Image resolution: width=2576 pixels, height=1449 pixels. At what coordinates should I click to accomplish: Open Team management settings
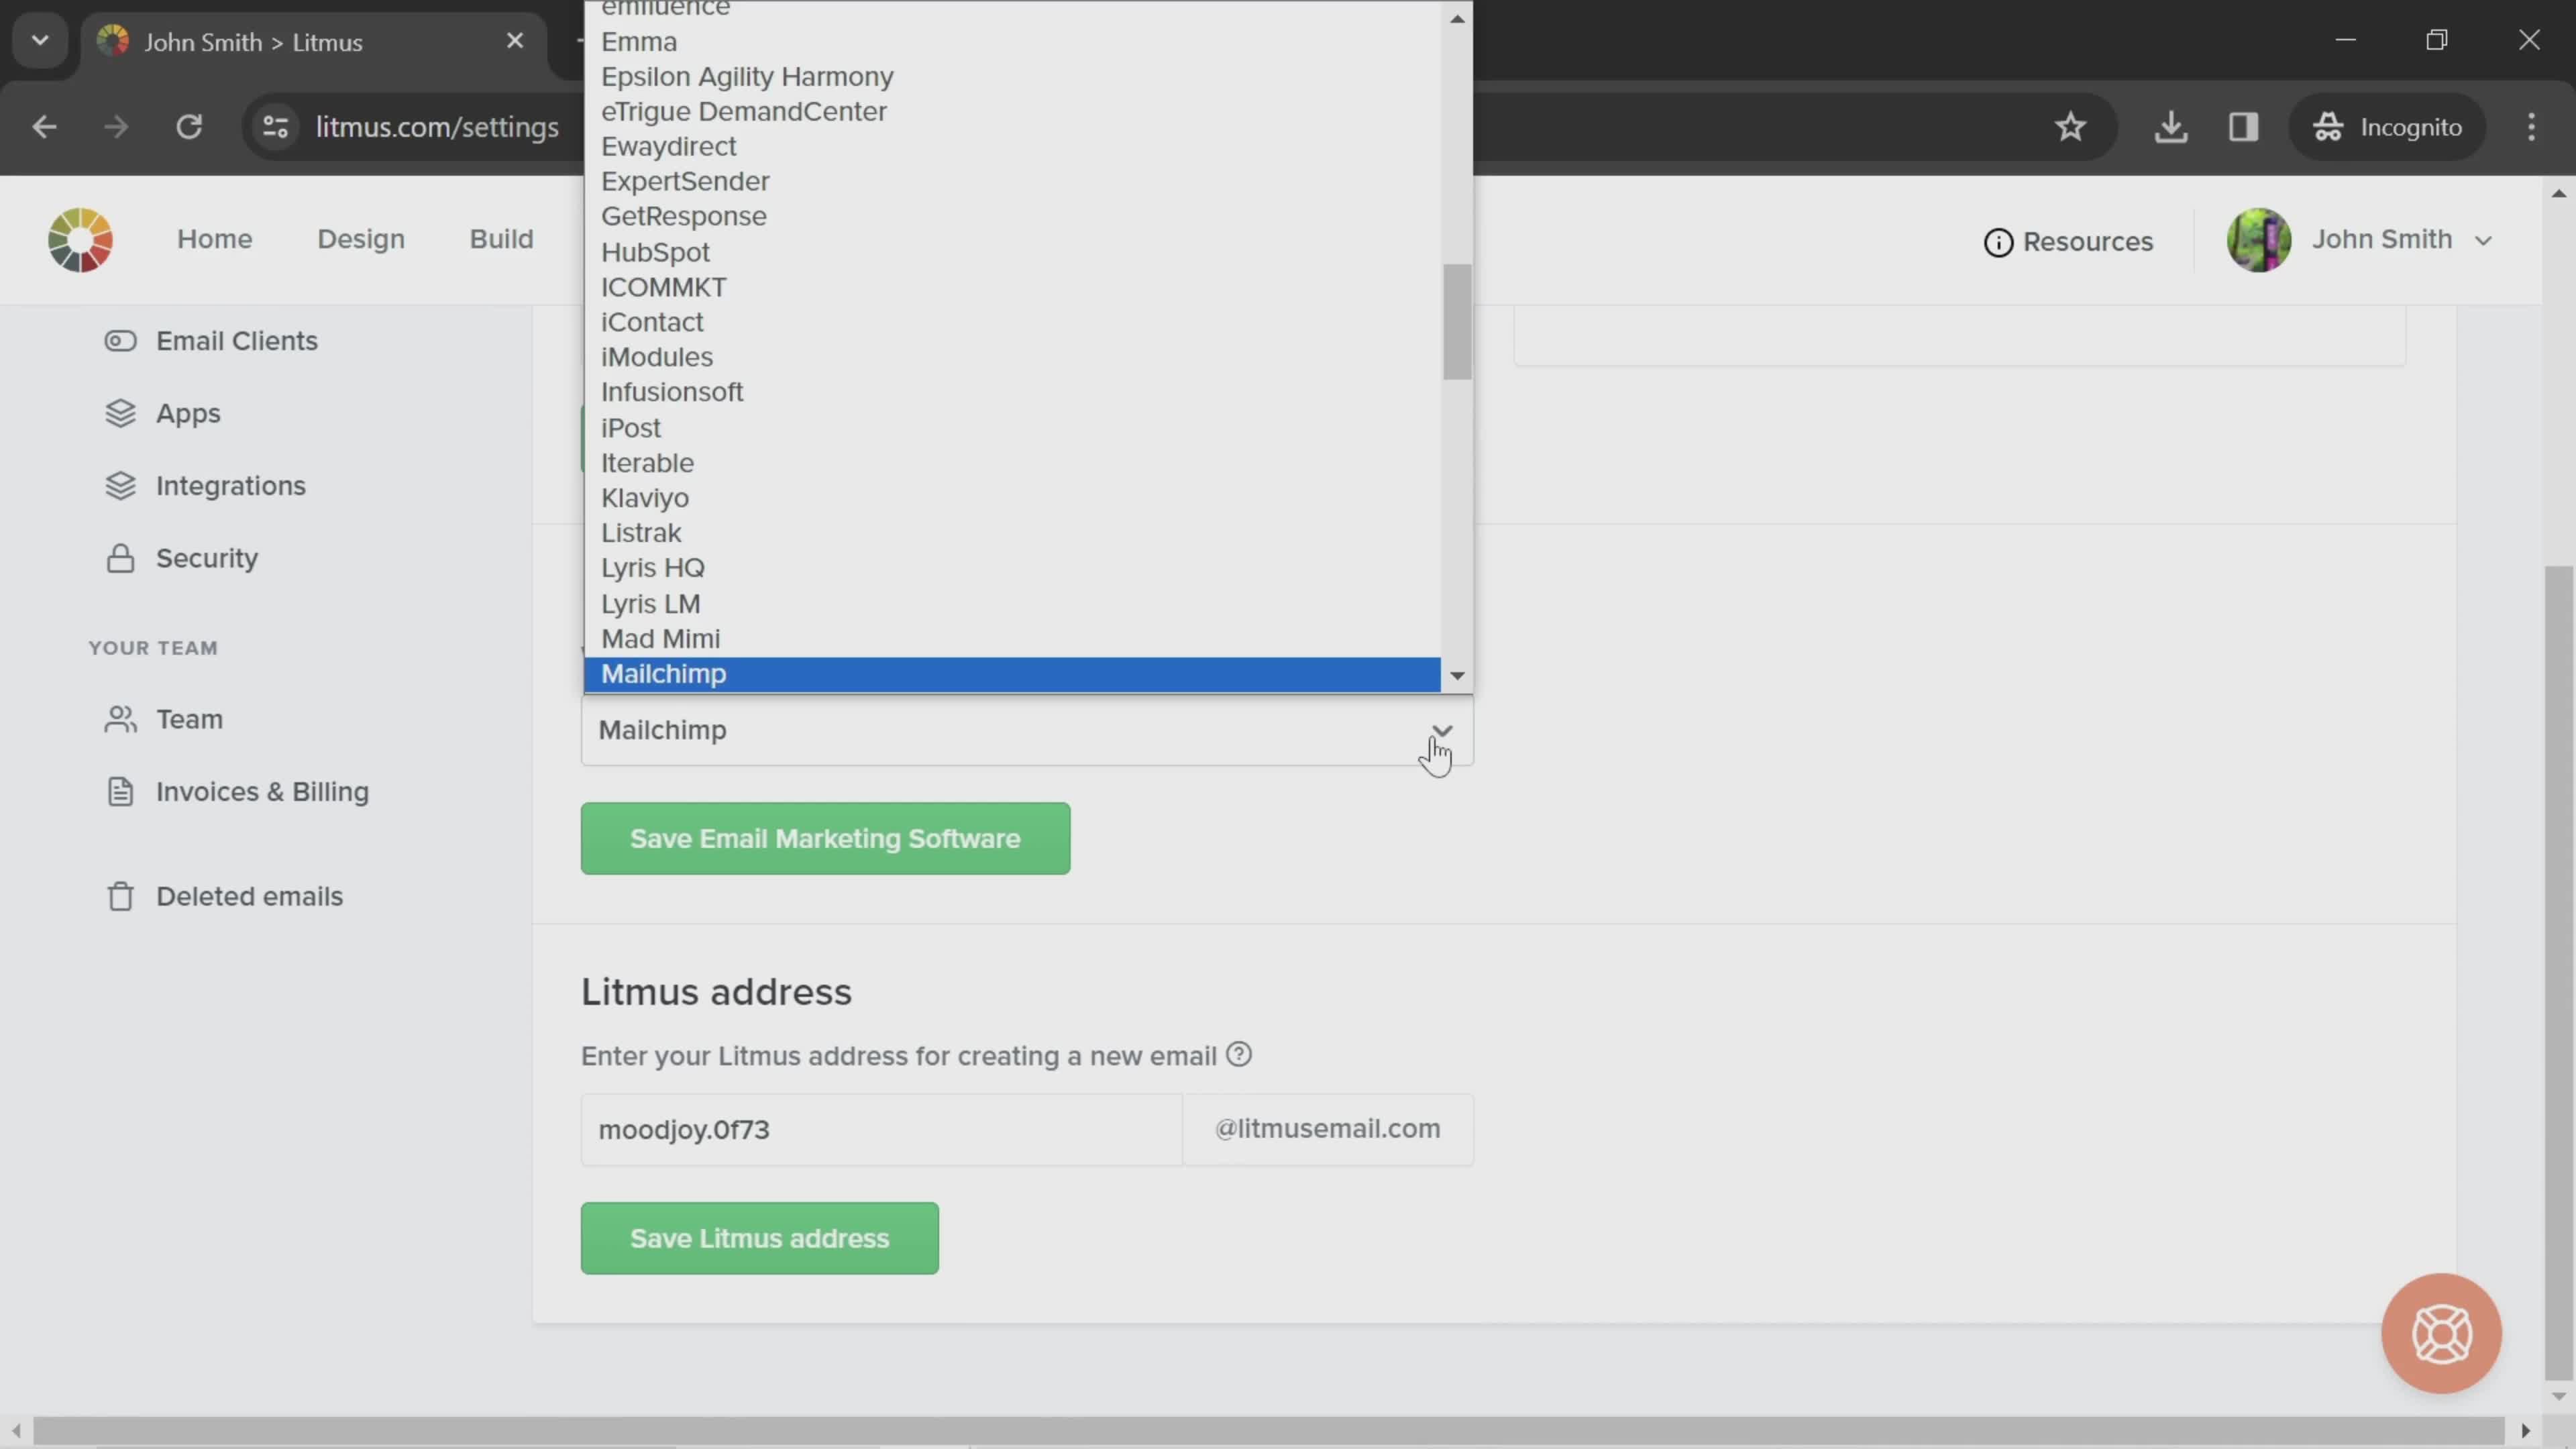pyautogui.click(x=189, y=718)
